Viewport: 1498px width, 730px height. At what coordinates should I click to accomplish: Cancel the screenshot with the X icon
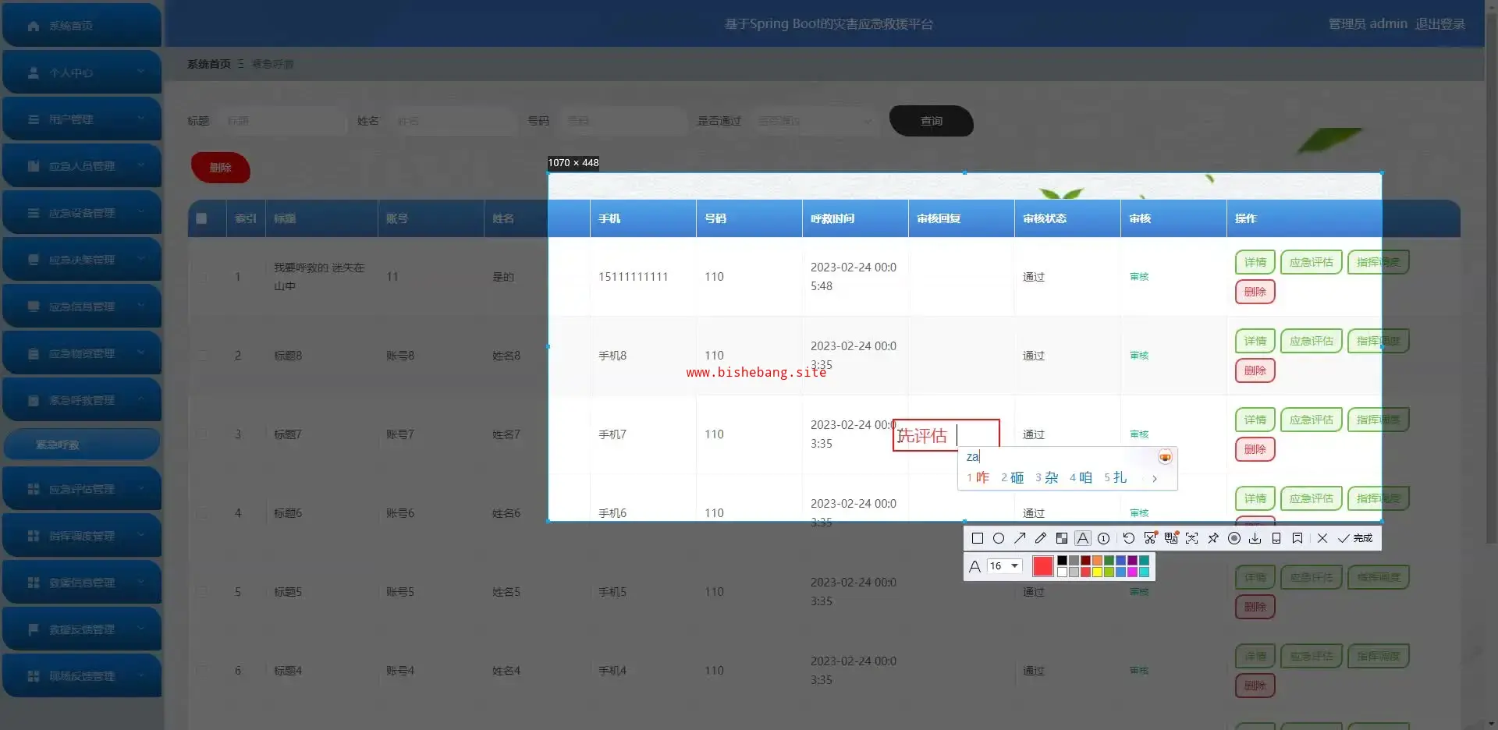(1322, 538)
